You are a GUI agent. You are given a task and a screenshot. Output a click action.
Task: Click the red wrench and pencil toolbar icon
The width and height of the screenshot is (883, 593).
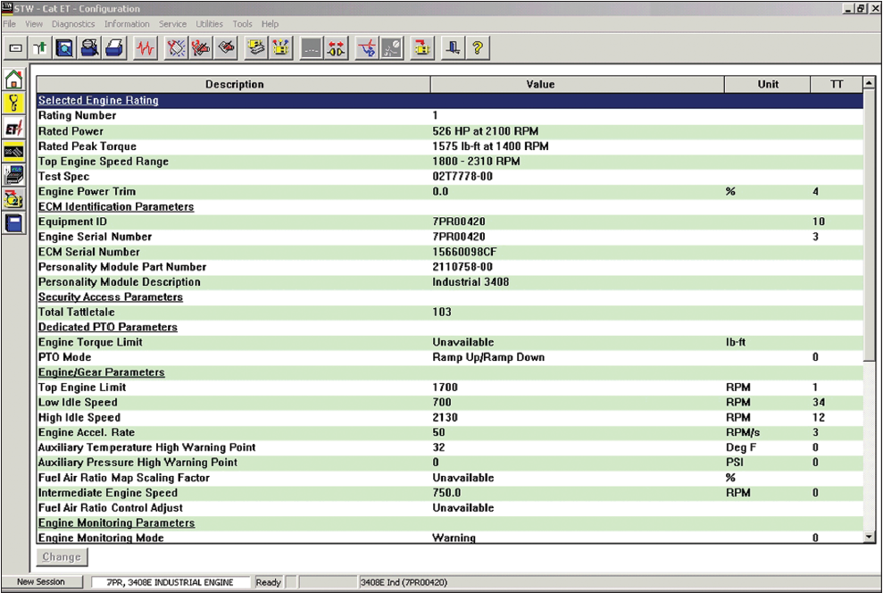[x=201, y=48]
